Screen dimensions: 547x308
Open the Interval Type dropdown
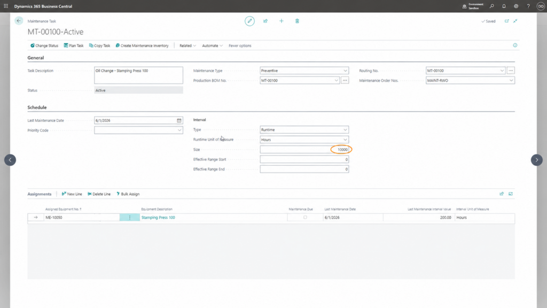(345, 129)
